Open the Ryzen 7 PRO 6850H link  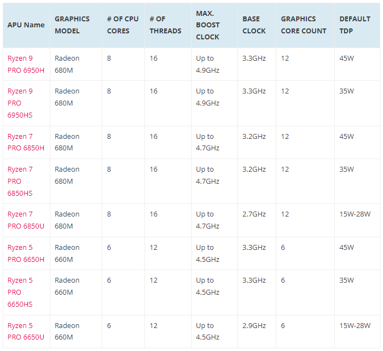tap(26, 142)
